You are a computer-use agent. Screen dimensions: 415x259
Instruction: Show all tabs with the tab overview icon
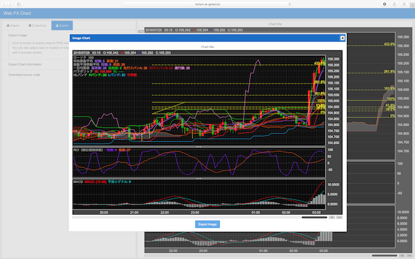pos(404,4)
